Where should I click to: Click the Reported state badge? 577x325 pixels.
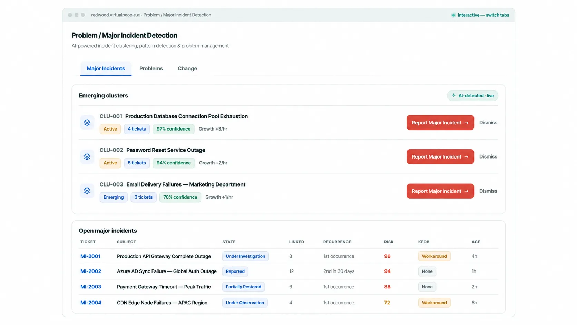point(235,271)
